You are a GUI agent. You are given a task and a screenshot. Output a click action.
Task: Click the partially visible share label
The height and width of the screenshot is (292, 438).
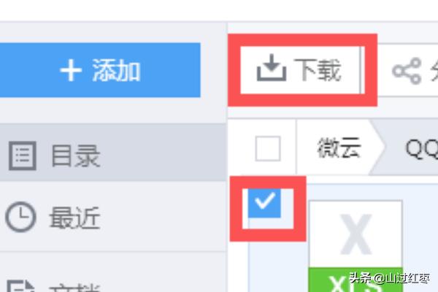pyautogui.click(x=434, y=71)
